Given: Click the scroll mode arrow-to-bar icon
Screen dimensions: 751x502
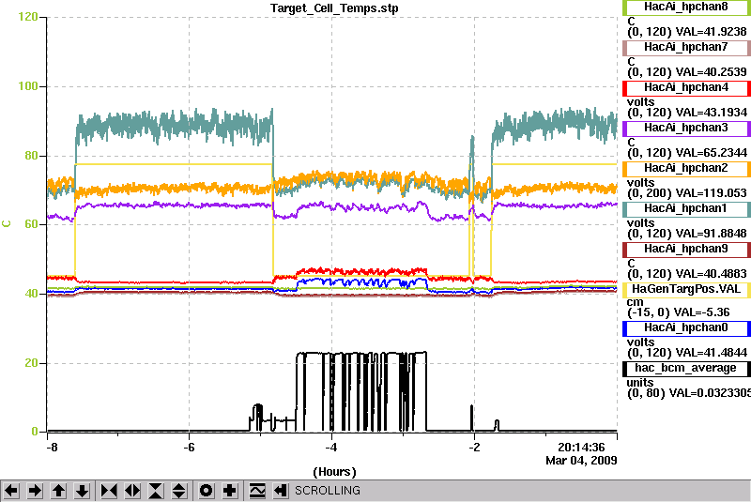Looking at the screenshot, I should point(281,491).
